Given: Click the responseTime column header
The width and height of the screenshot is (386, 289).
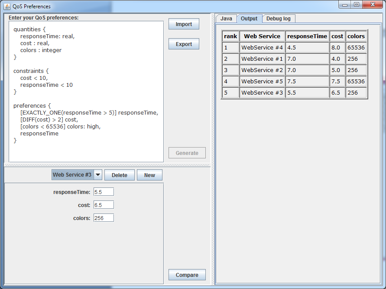Looking at the screenshot, I should pos(307,36).
